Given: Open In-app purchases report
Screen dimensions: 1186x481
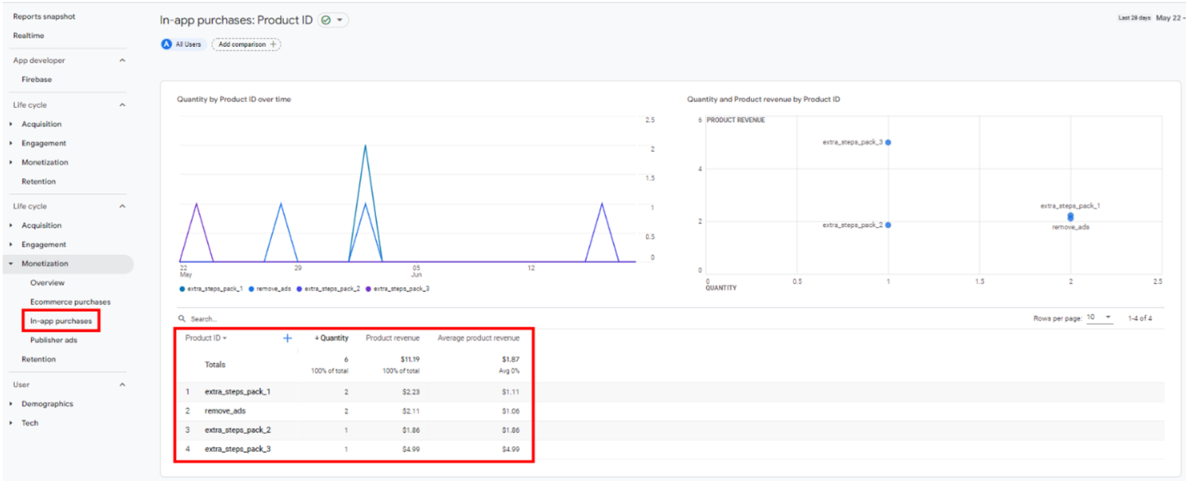Looking at the screenshot, I should pyautogui.click(x=60, y=321).
